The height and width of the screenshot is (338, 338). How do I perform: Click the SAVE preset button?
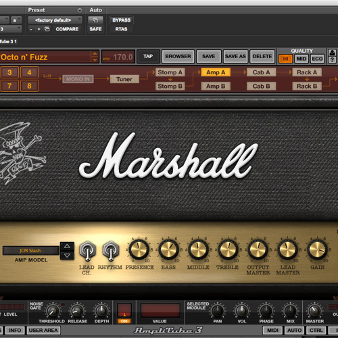(208, 56)
